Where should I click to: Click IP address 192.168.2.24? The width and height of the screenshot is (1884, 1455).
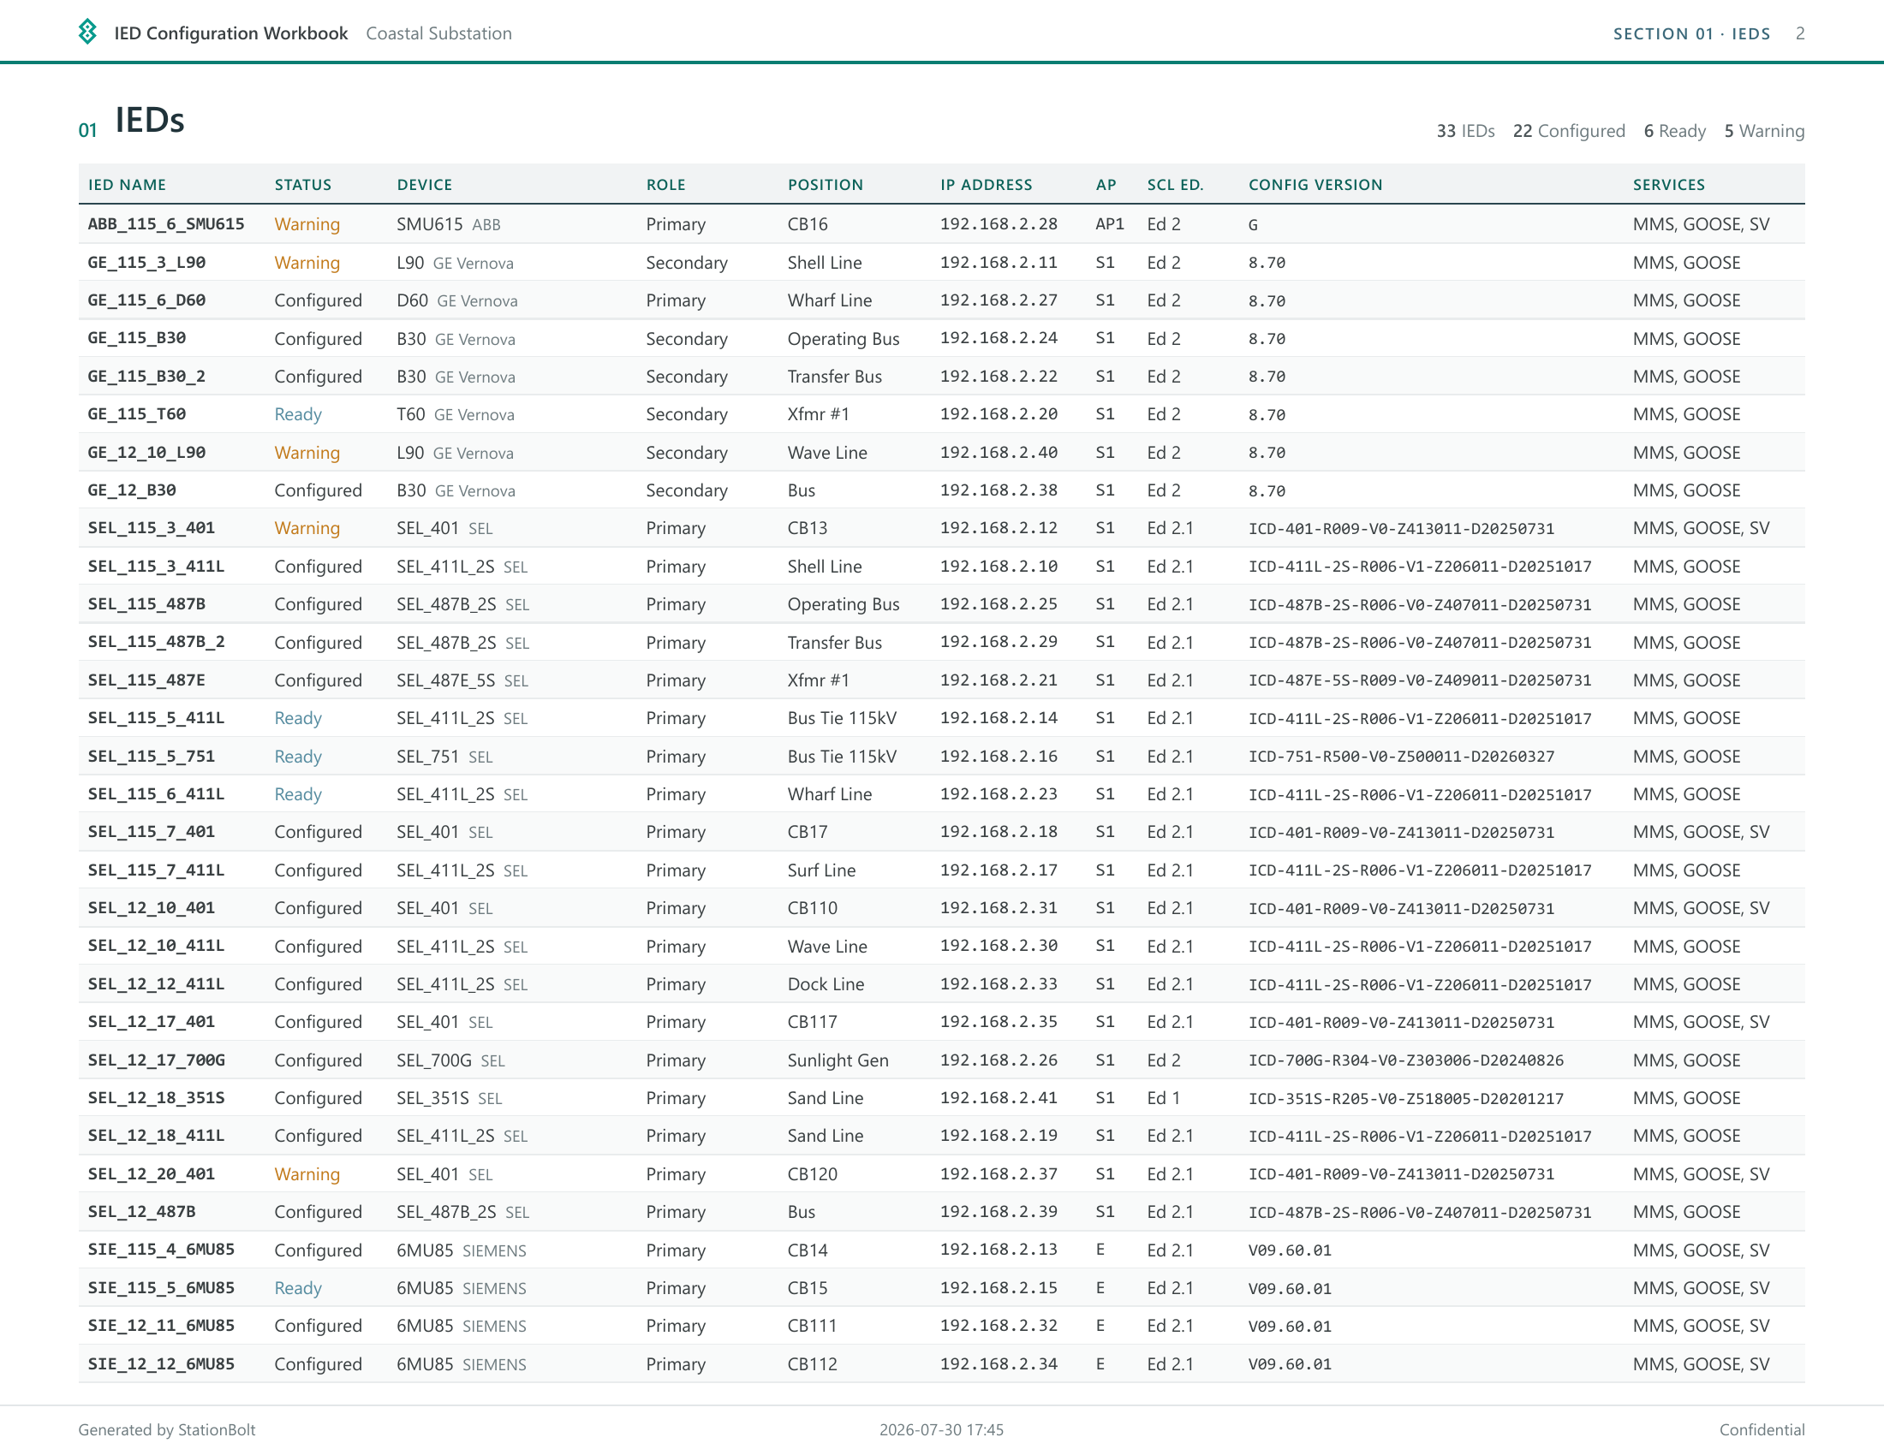pyautogui.click(x=998, y=338)
